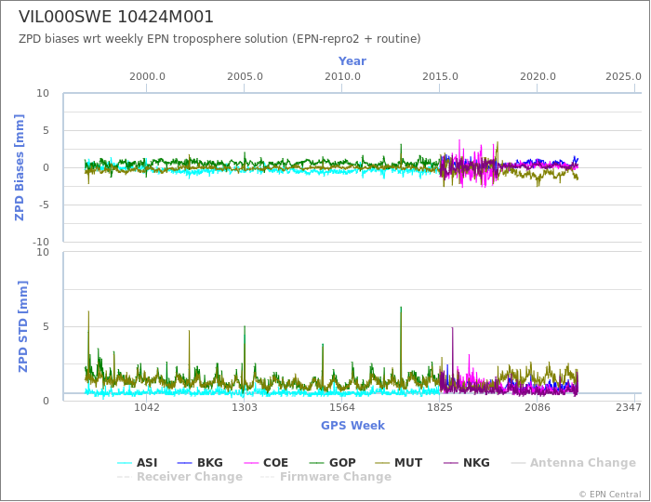Image resolution: width=651 pixels, height=502 pixels.
Task: Click the 2025.0 year tick label
Action: click(x=623, y=77)
